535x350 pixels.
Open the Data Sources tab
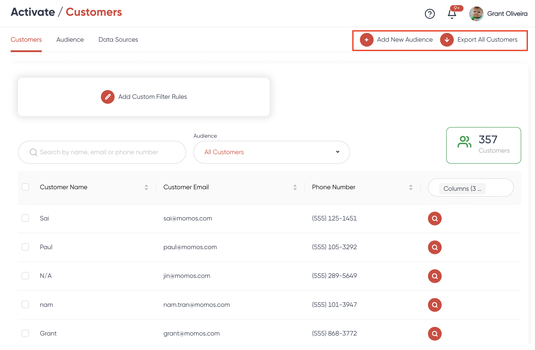(x=118, y=40)
